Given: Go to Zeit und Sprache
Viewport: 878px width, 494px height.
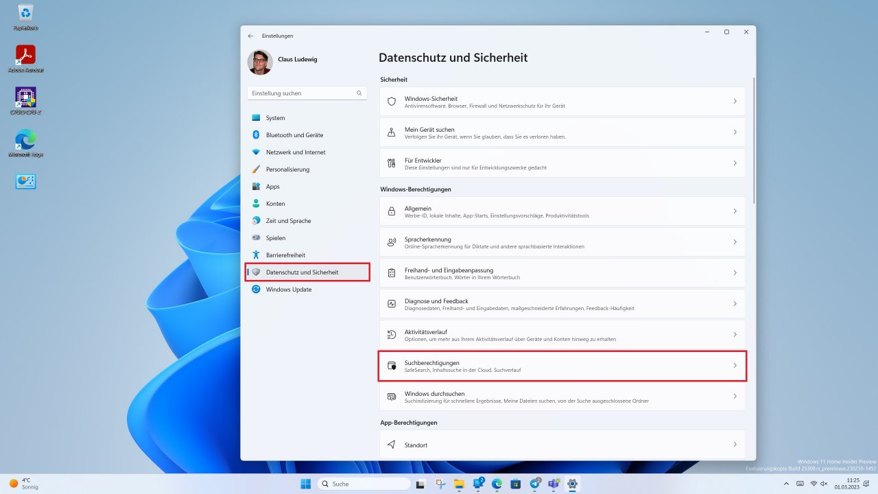Looking at the screenshot, I should click(x=308, y=221).
